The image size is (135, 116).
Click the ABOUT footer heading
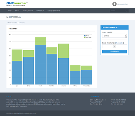(9, 97)
